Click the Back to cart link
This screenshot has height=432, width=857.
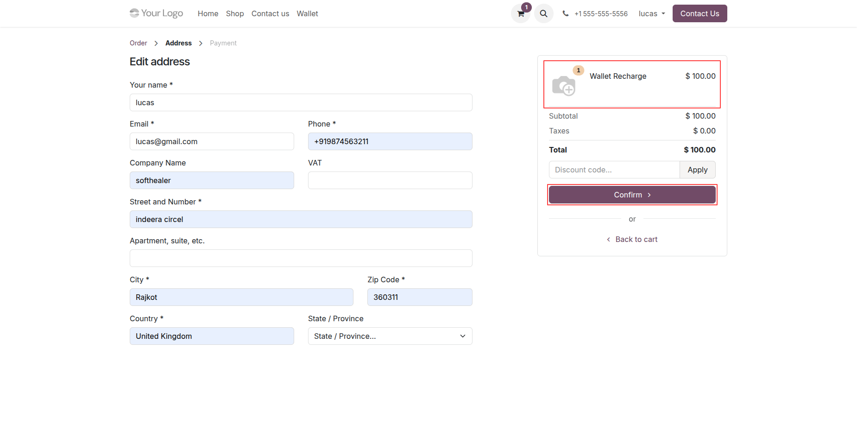pyautogui.click(x=632, y=240)
